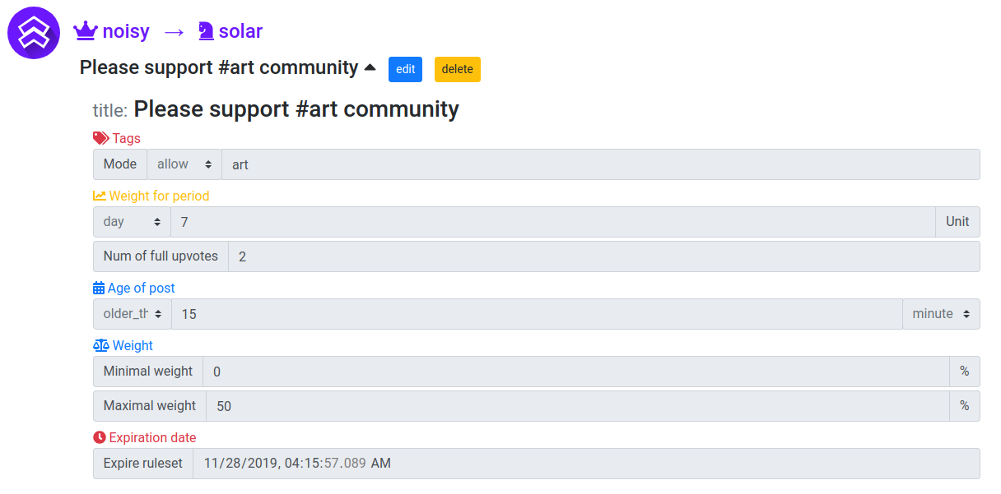The height and width of the screenshot is (494, 1001).
Task: Click the Weight balance scale icon
Action: point(100,345)
